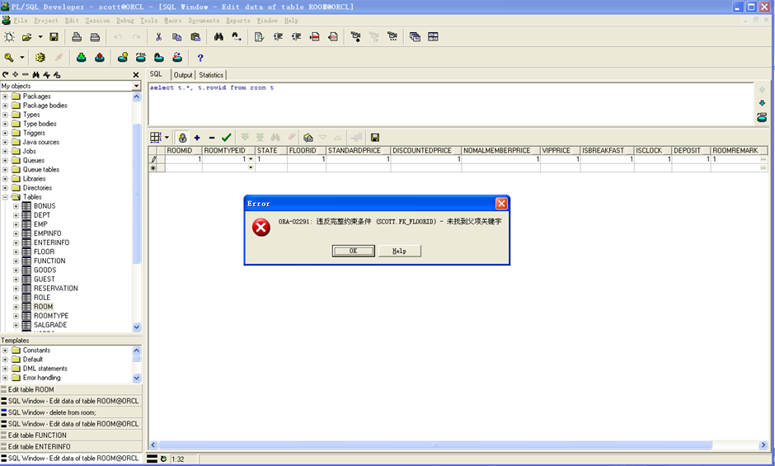The image size is (775, 466).
Task: Open the Tools menu
Action: [148, 20]
